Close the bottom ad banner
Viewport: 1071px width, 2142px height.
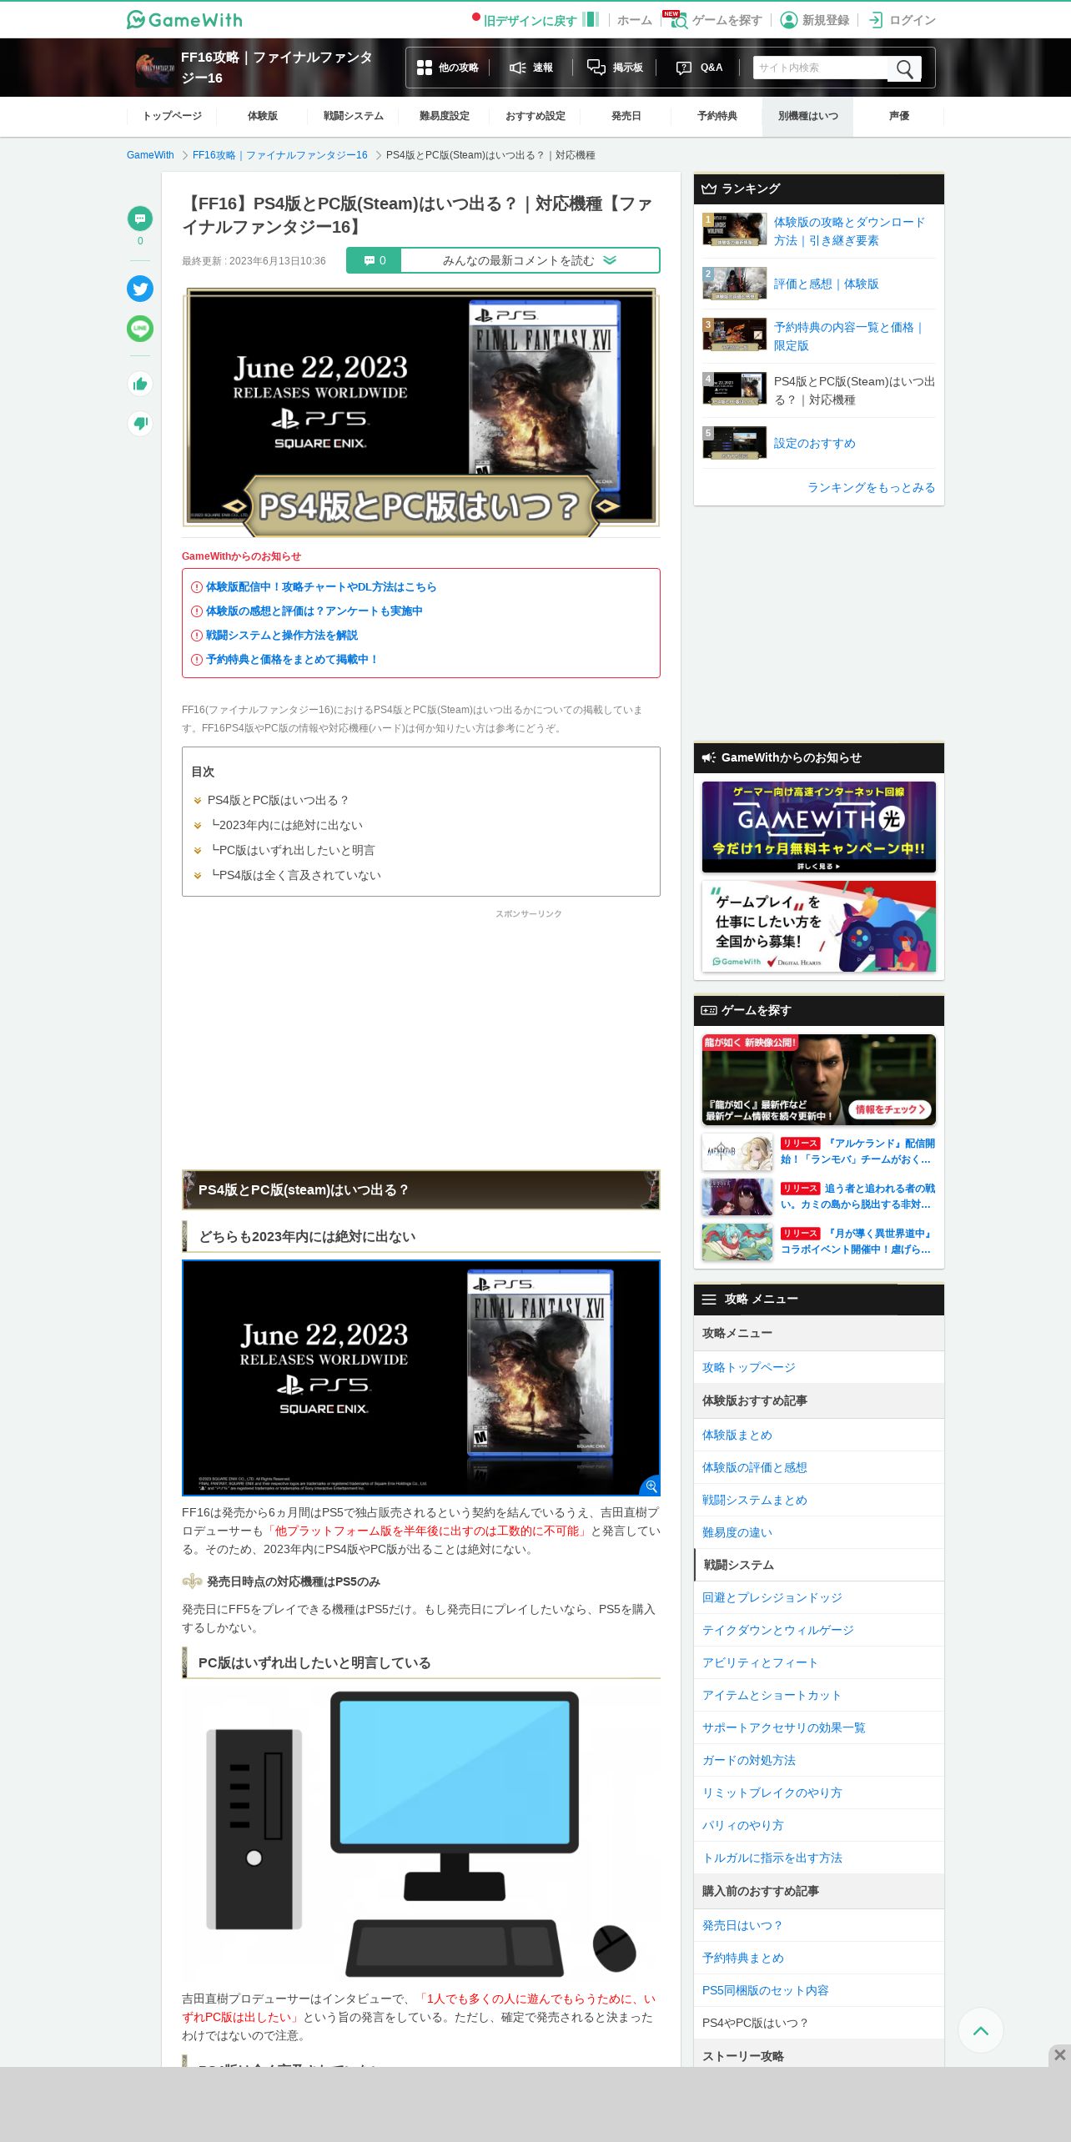coord(1059,2055)
